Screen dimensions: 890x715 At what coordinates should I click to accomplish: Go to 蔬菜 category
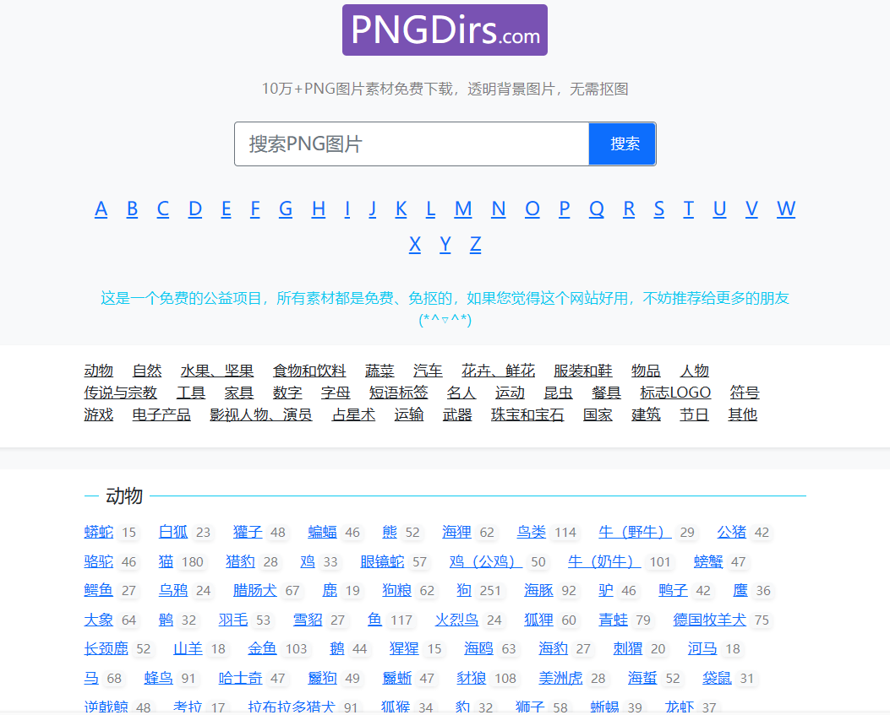tap(379, 371)
